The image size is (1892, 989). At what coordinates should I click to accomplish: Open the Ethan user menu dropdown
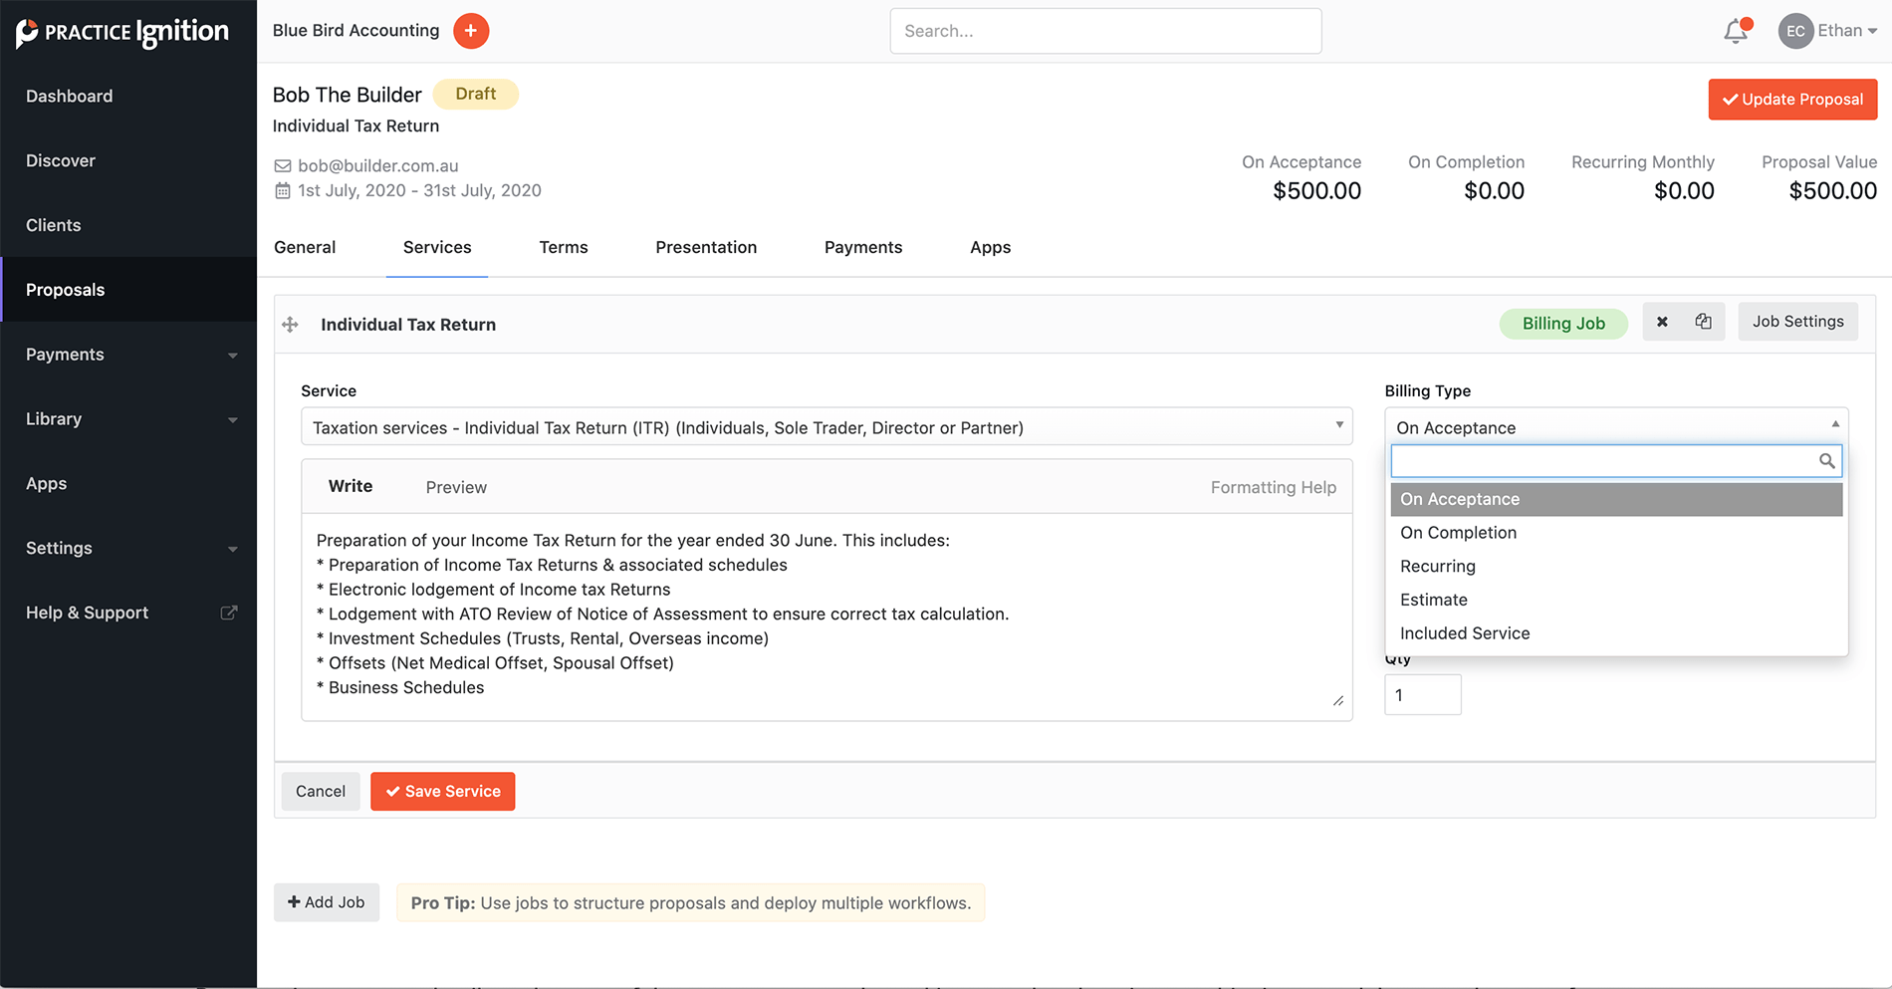[x=1847, y=31]
